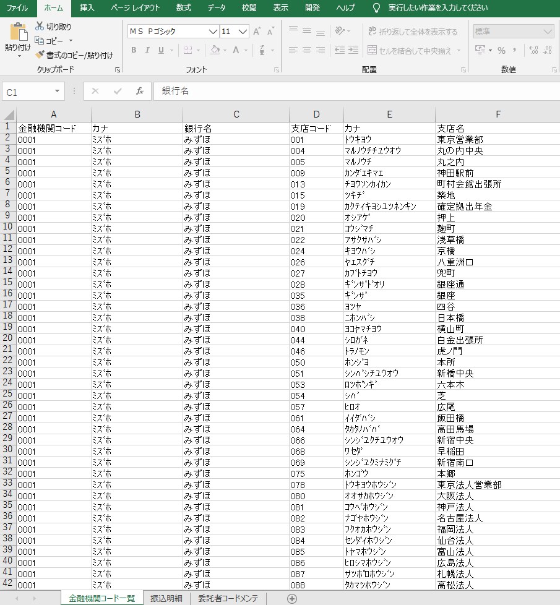Select the entire sheet with corner button

pos(8,114)
